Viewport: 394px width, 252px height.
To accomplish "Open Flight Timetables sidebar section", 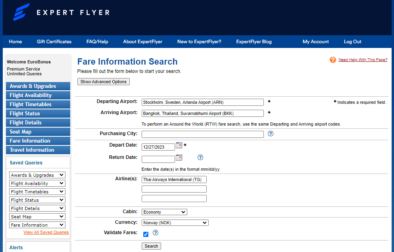I will pyautogui.click(x=38, y=105).
